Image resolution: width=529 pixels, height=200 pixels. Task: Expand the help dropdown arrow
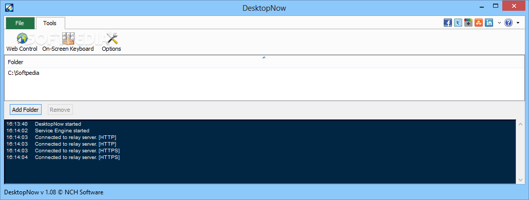click(518, 23)
